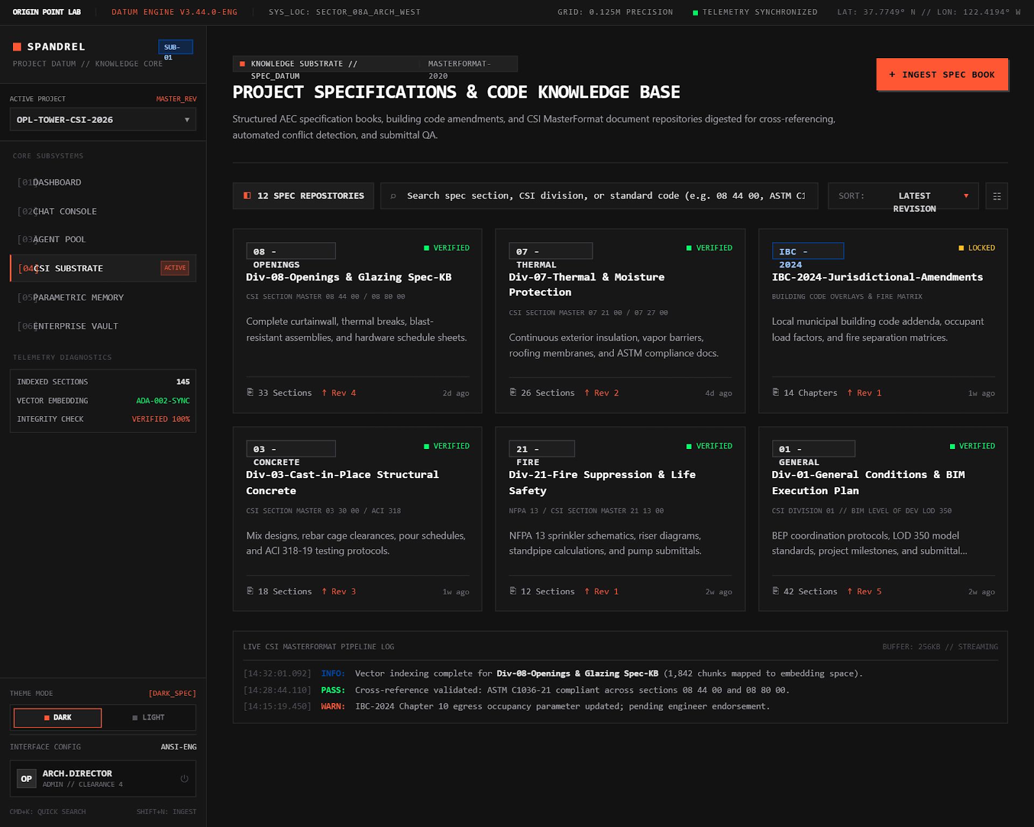Image resolution: width=1034 pixels, height=827 pixels.
Task: Click the Ingest Spec Book button
Action: click(x=942, y=74)
